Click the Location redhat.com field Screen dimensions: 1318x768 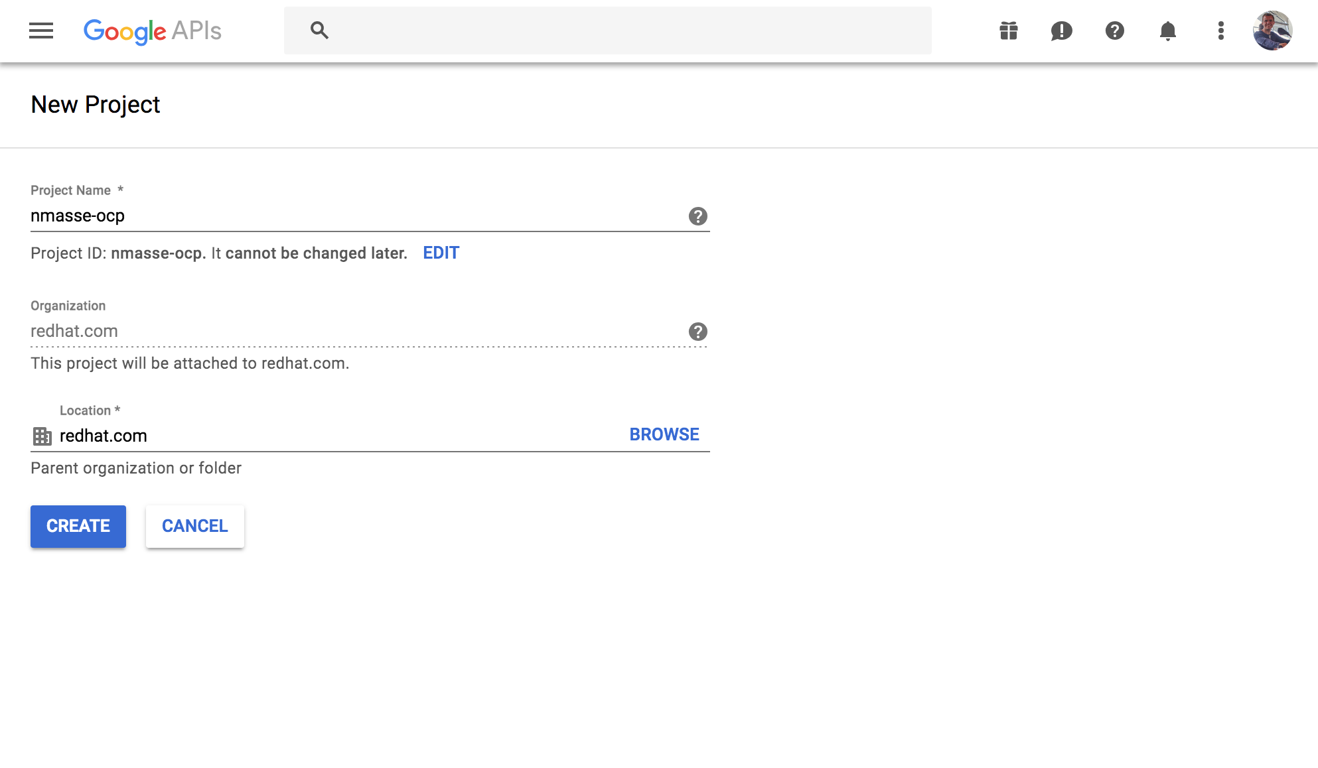point(332,436)
